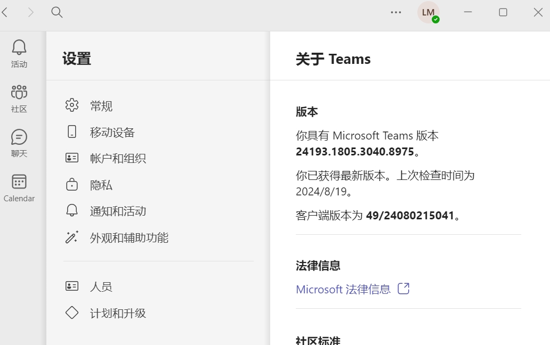Click the 版本 section heading

click(307, 112)
